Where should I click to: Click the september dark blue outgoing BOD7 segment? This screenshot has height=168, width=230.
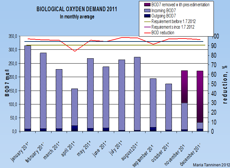tap(153, 129)
